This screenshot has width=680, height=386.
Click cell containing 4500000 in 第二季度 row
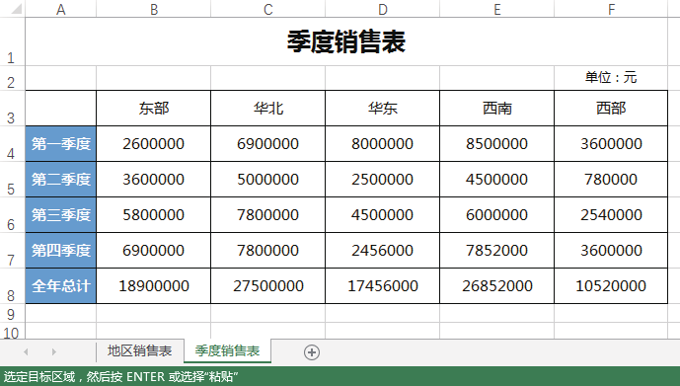(497, 180)
